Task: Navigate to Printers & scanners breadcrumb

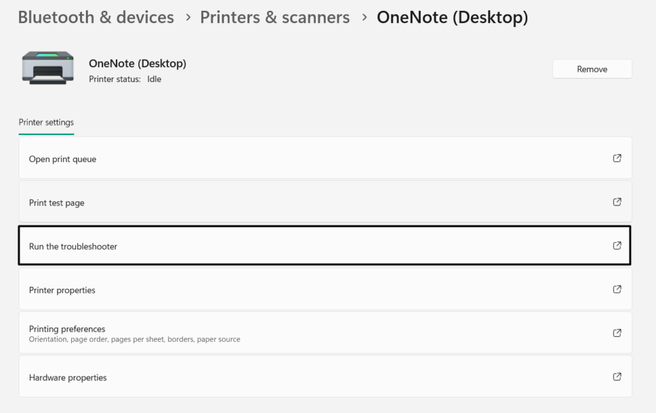Action: point(275,17)
